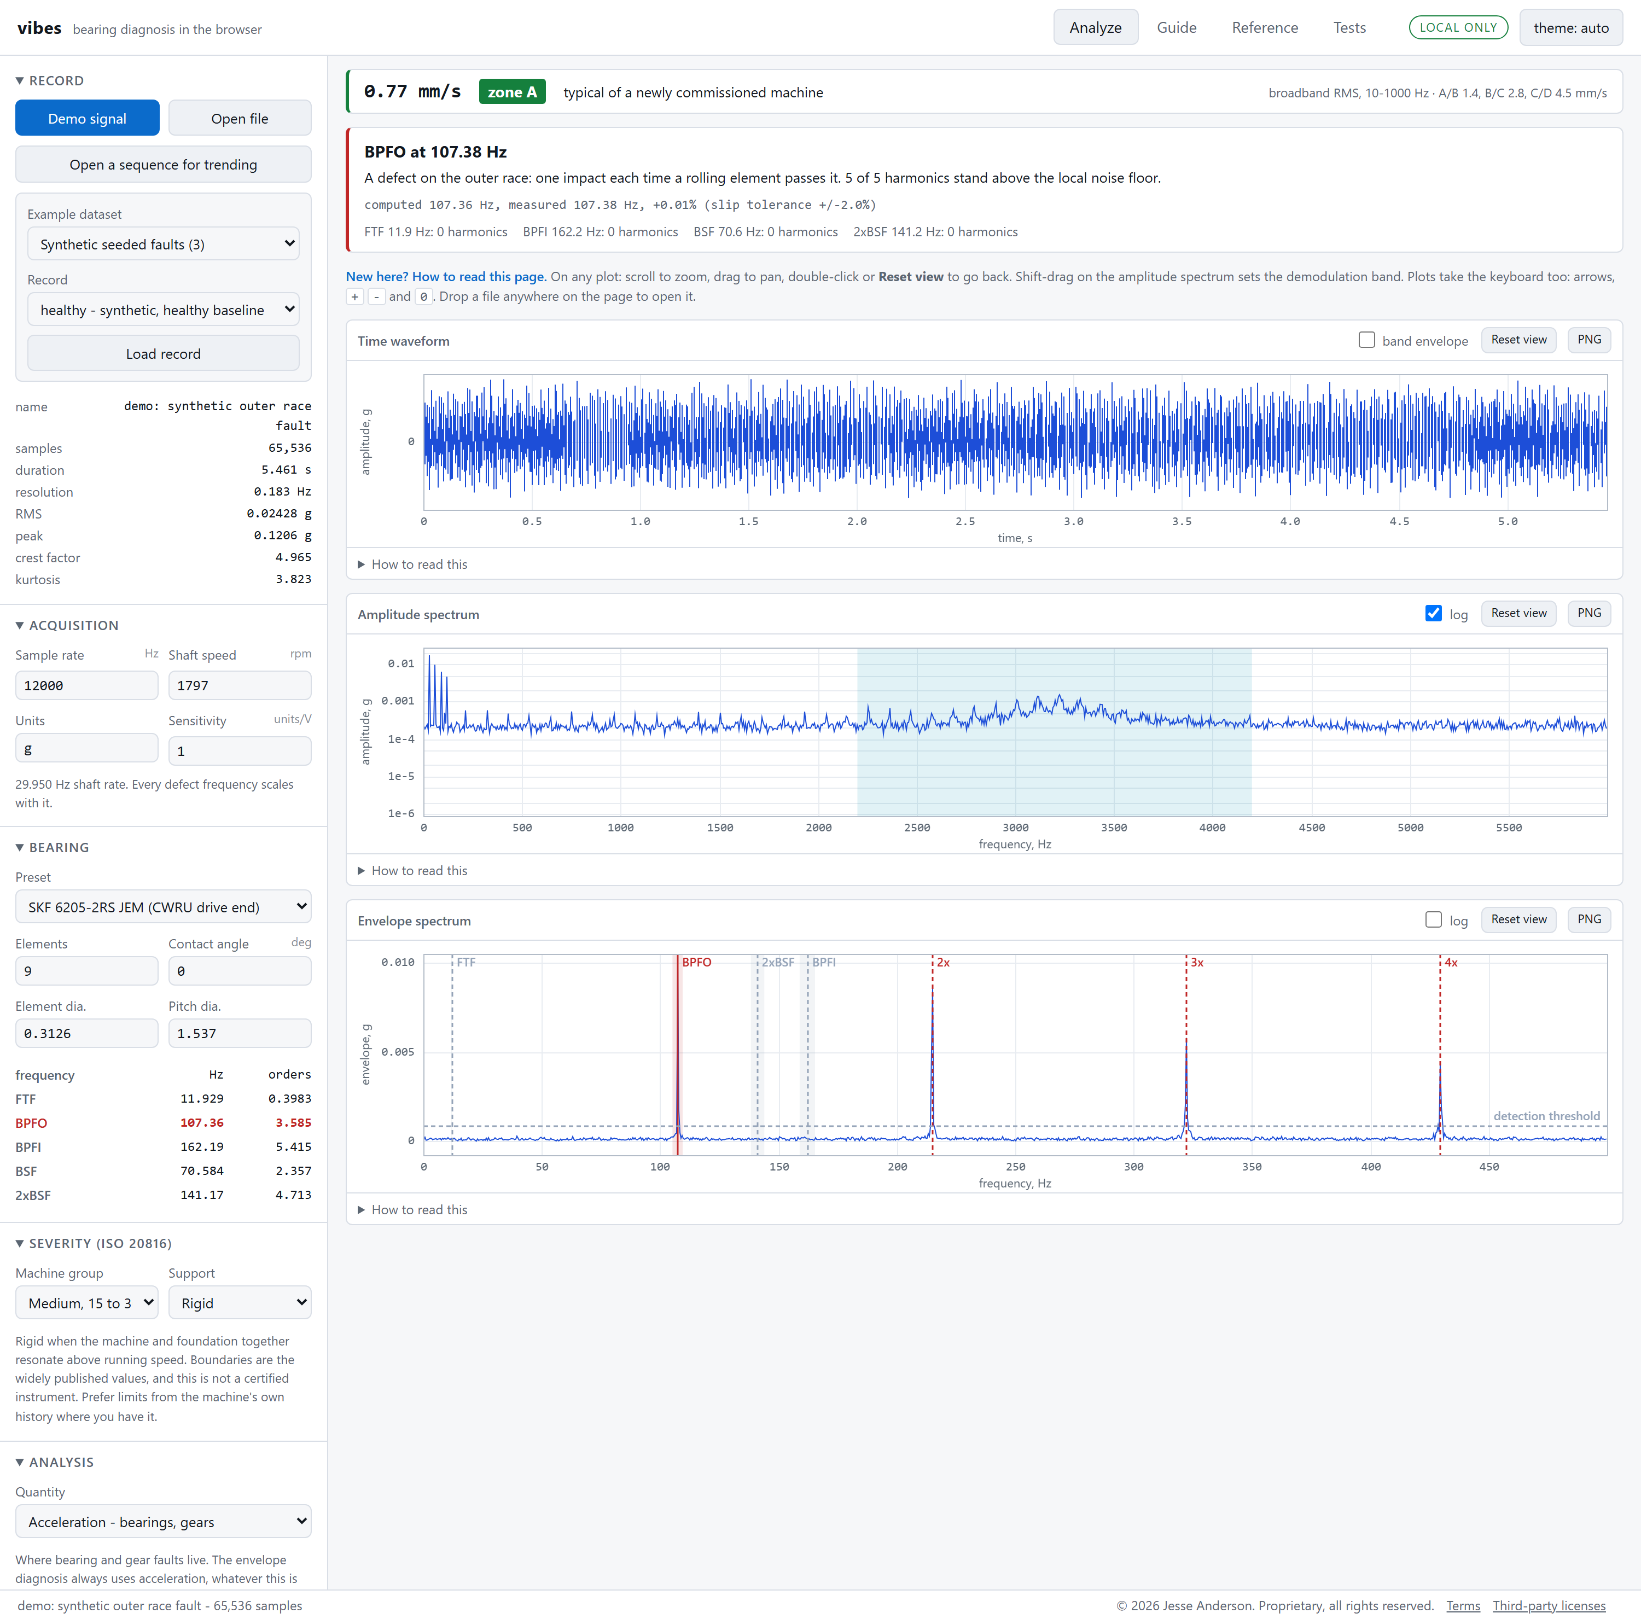Click the Shaft speed input field
Image resolution: width=1641 pixels, height=1619 pixels.
(x=240, y=685)
